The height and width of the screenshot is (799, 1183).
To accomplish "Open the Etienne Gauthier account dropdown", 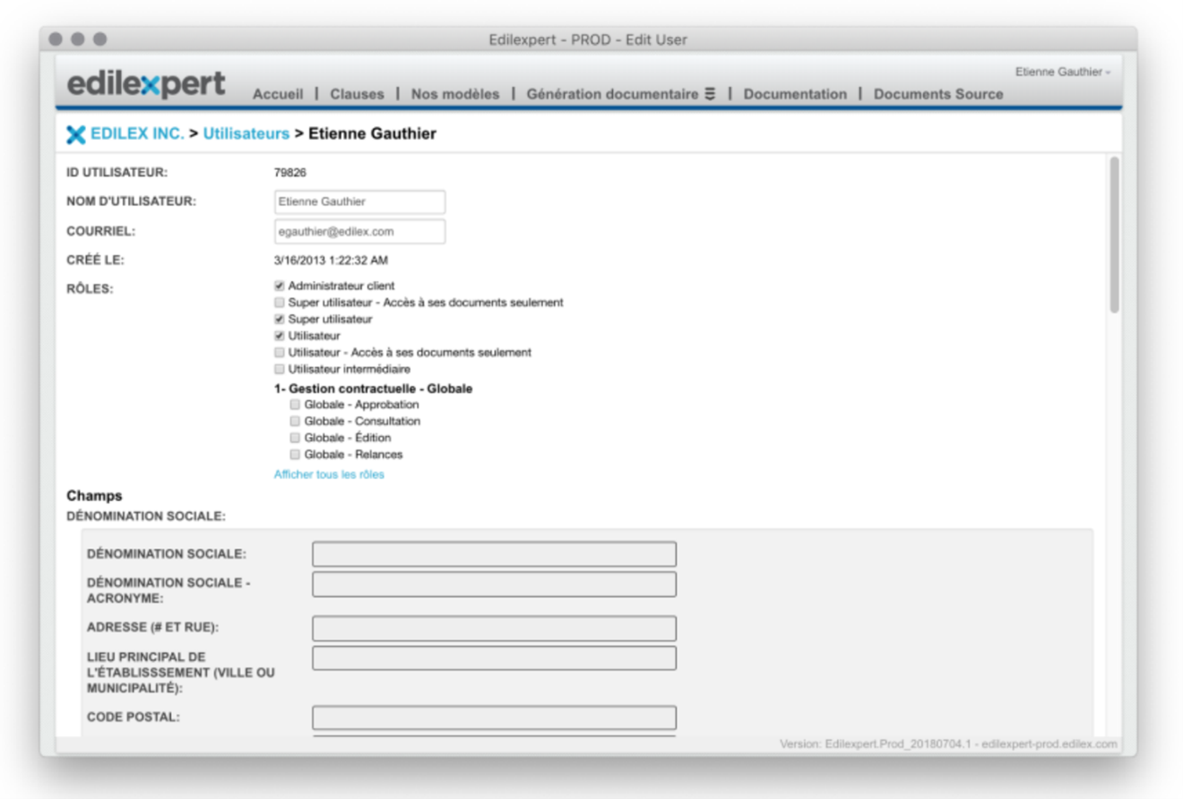I will tap(1062, 72).
